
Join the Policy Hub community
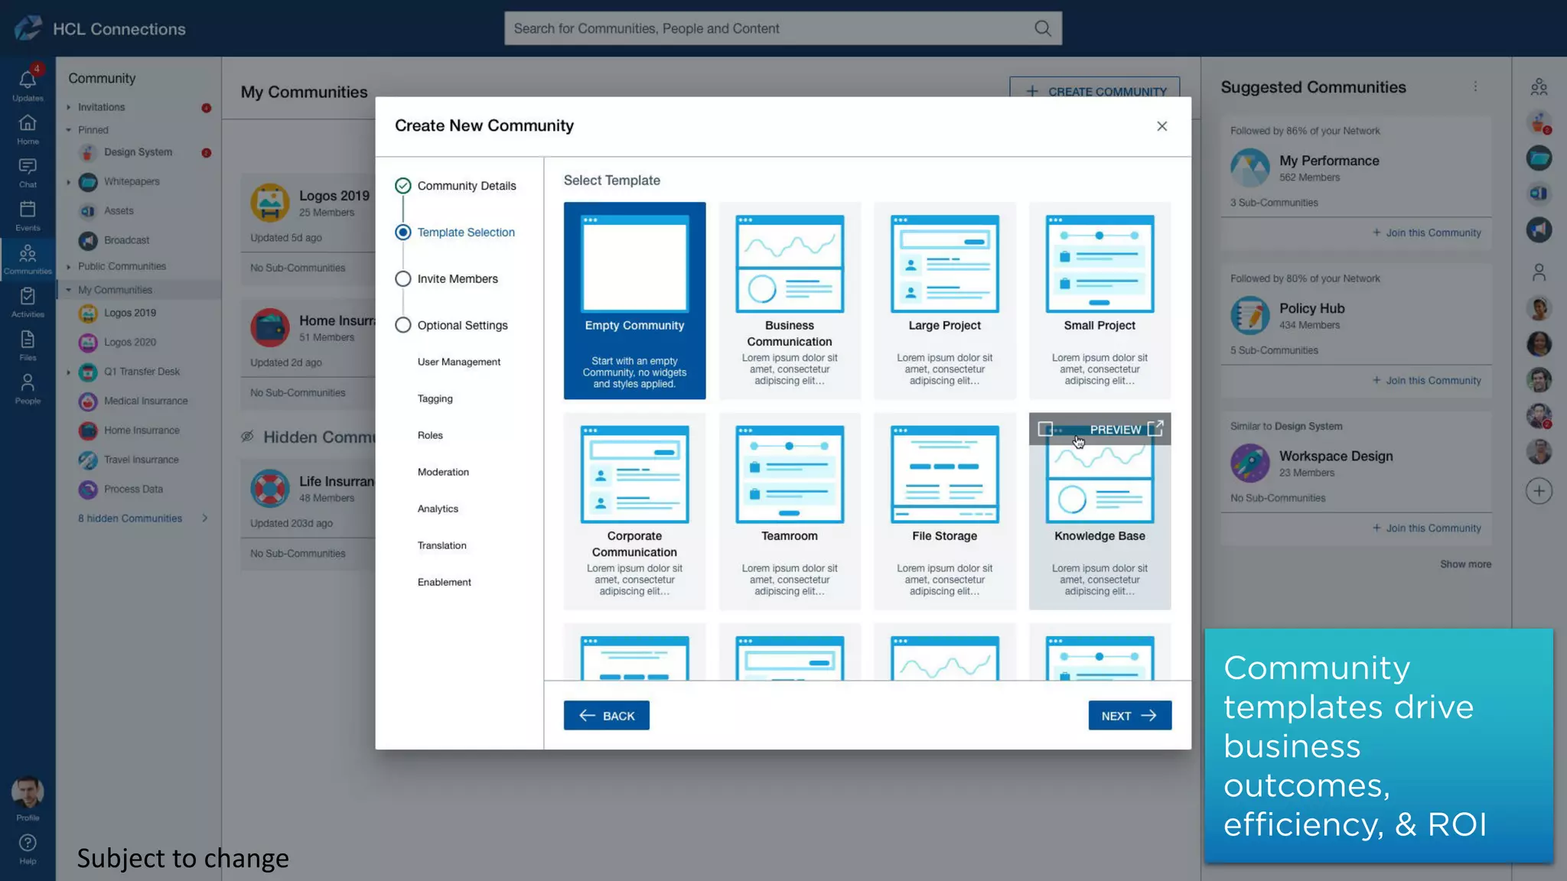click(x=1427, y=380)
